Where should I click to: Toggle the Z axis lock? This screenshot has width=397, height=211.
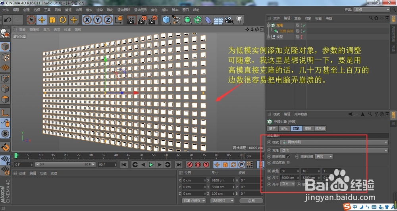[x=108, y=20]
